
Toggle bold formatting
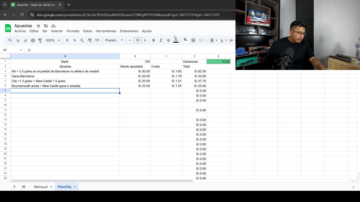pos(154,40)
